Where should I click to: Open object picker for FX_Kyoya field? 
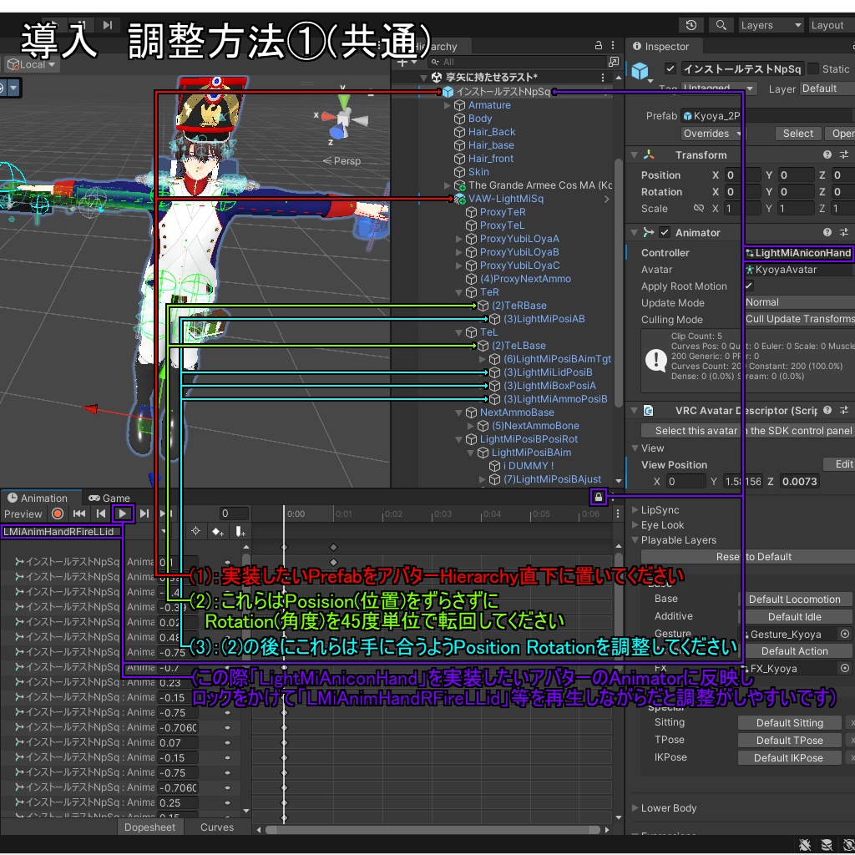pos(845,668)
